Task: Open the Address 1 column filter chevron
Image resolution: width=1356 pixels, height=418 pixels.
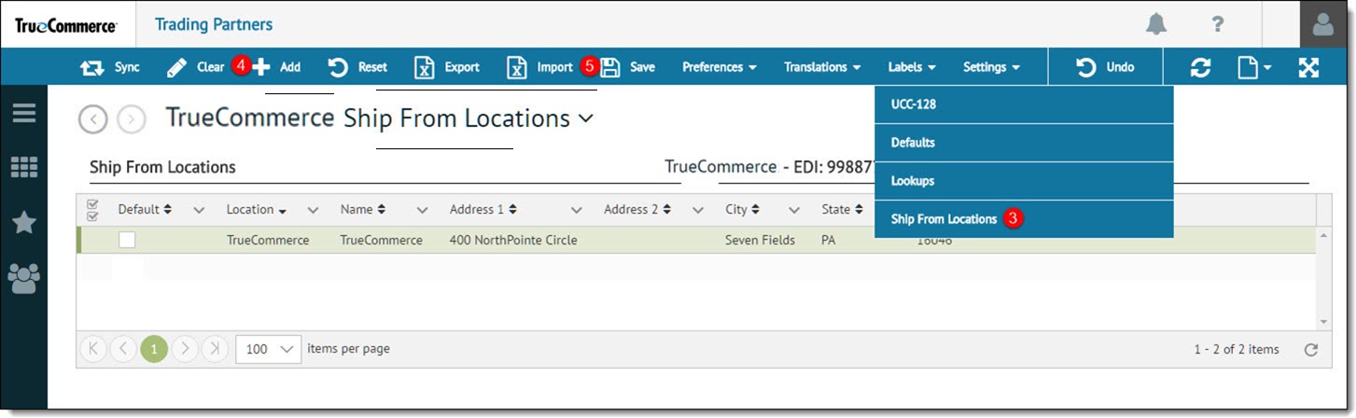Action: (x=576, y=210)
